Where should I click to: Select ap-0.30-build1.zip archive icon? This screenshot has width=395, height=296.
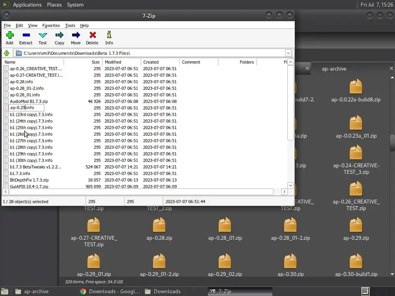coord(356,261)
